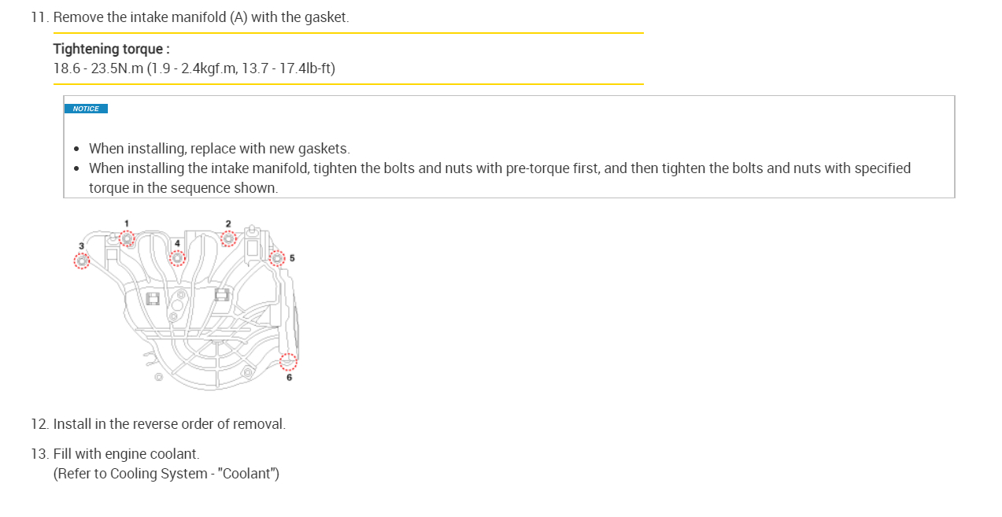The width and height of the screenshot is (1002, 517).
Task: Click the "replace with new gaskets" bullet
Action: [x=219, y=149]
